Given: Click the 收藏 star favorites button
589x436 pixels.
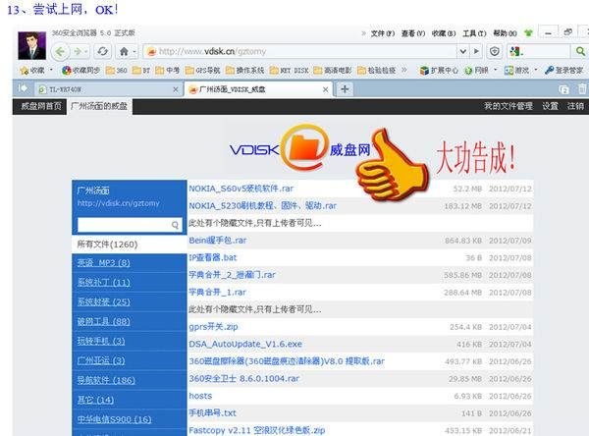Looking at the screenshot, I should tap(32, 71).
